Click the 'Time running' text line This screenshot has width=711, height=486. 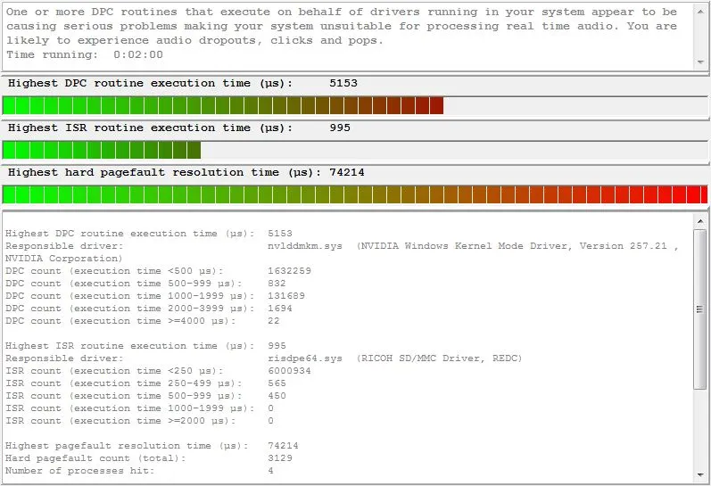click(85, 54)
